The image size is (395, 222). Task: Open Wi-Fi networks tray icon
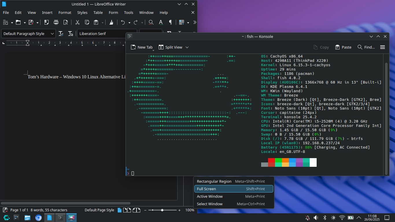coord(342,218)
